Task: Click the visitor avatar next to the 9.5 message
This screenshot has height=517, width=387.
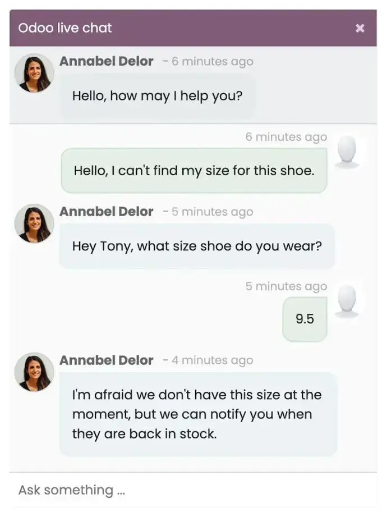Action: point(348,302)
